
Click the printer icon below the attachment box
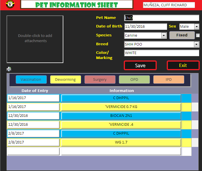point(9,69)
